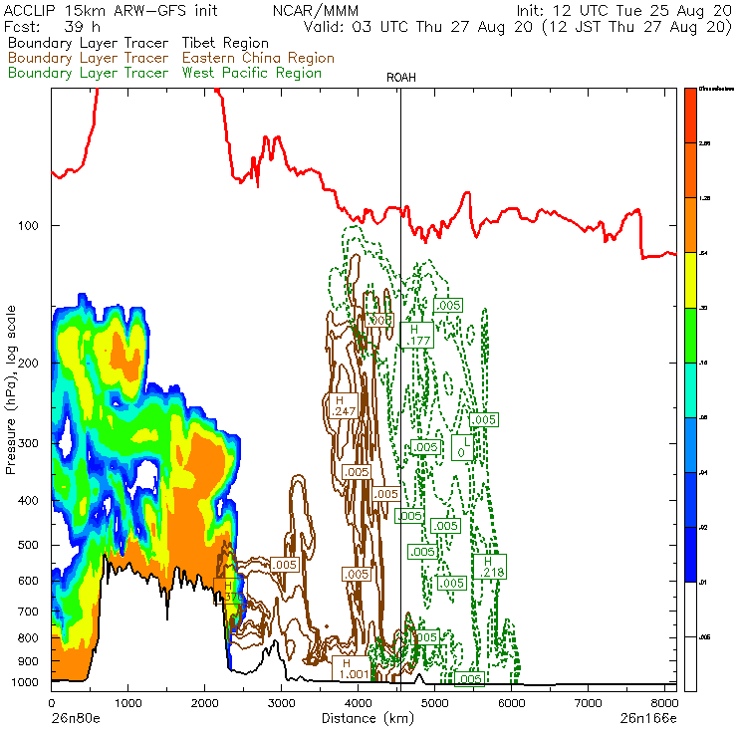Viewport: 737px width, 737px height.
Task: Click the 'Init: 12 UTC Tue 25 Aug 20' text
Action: click(x=623, y=10)
